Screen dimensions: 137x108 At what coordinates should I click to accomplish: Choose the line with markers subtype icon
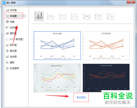(x=87, y=16)
